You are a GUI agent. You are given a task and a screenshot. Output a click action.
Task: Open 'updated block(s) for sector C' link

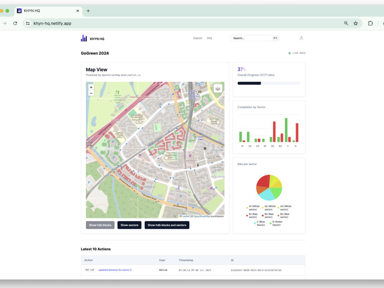click(x=115, y=270)
